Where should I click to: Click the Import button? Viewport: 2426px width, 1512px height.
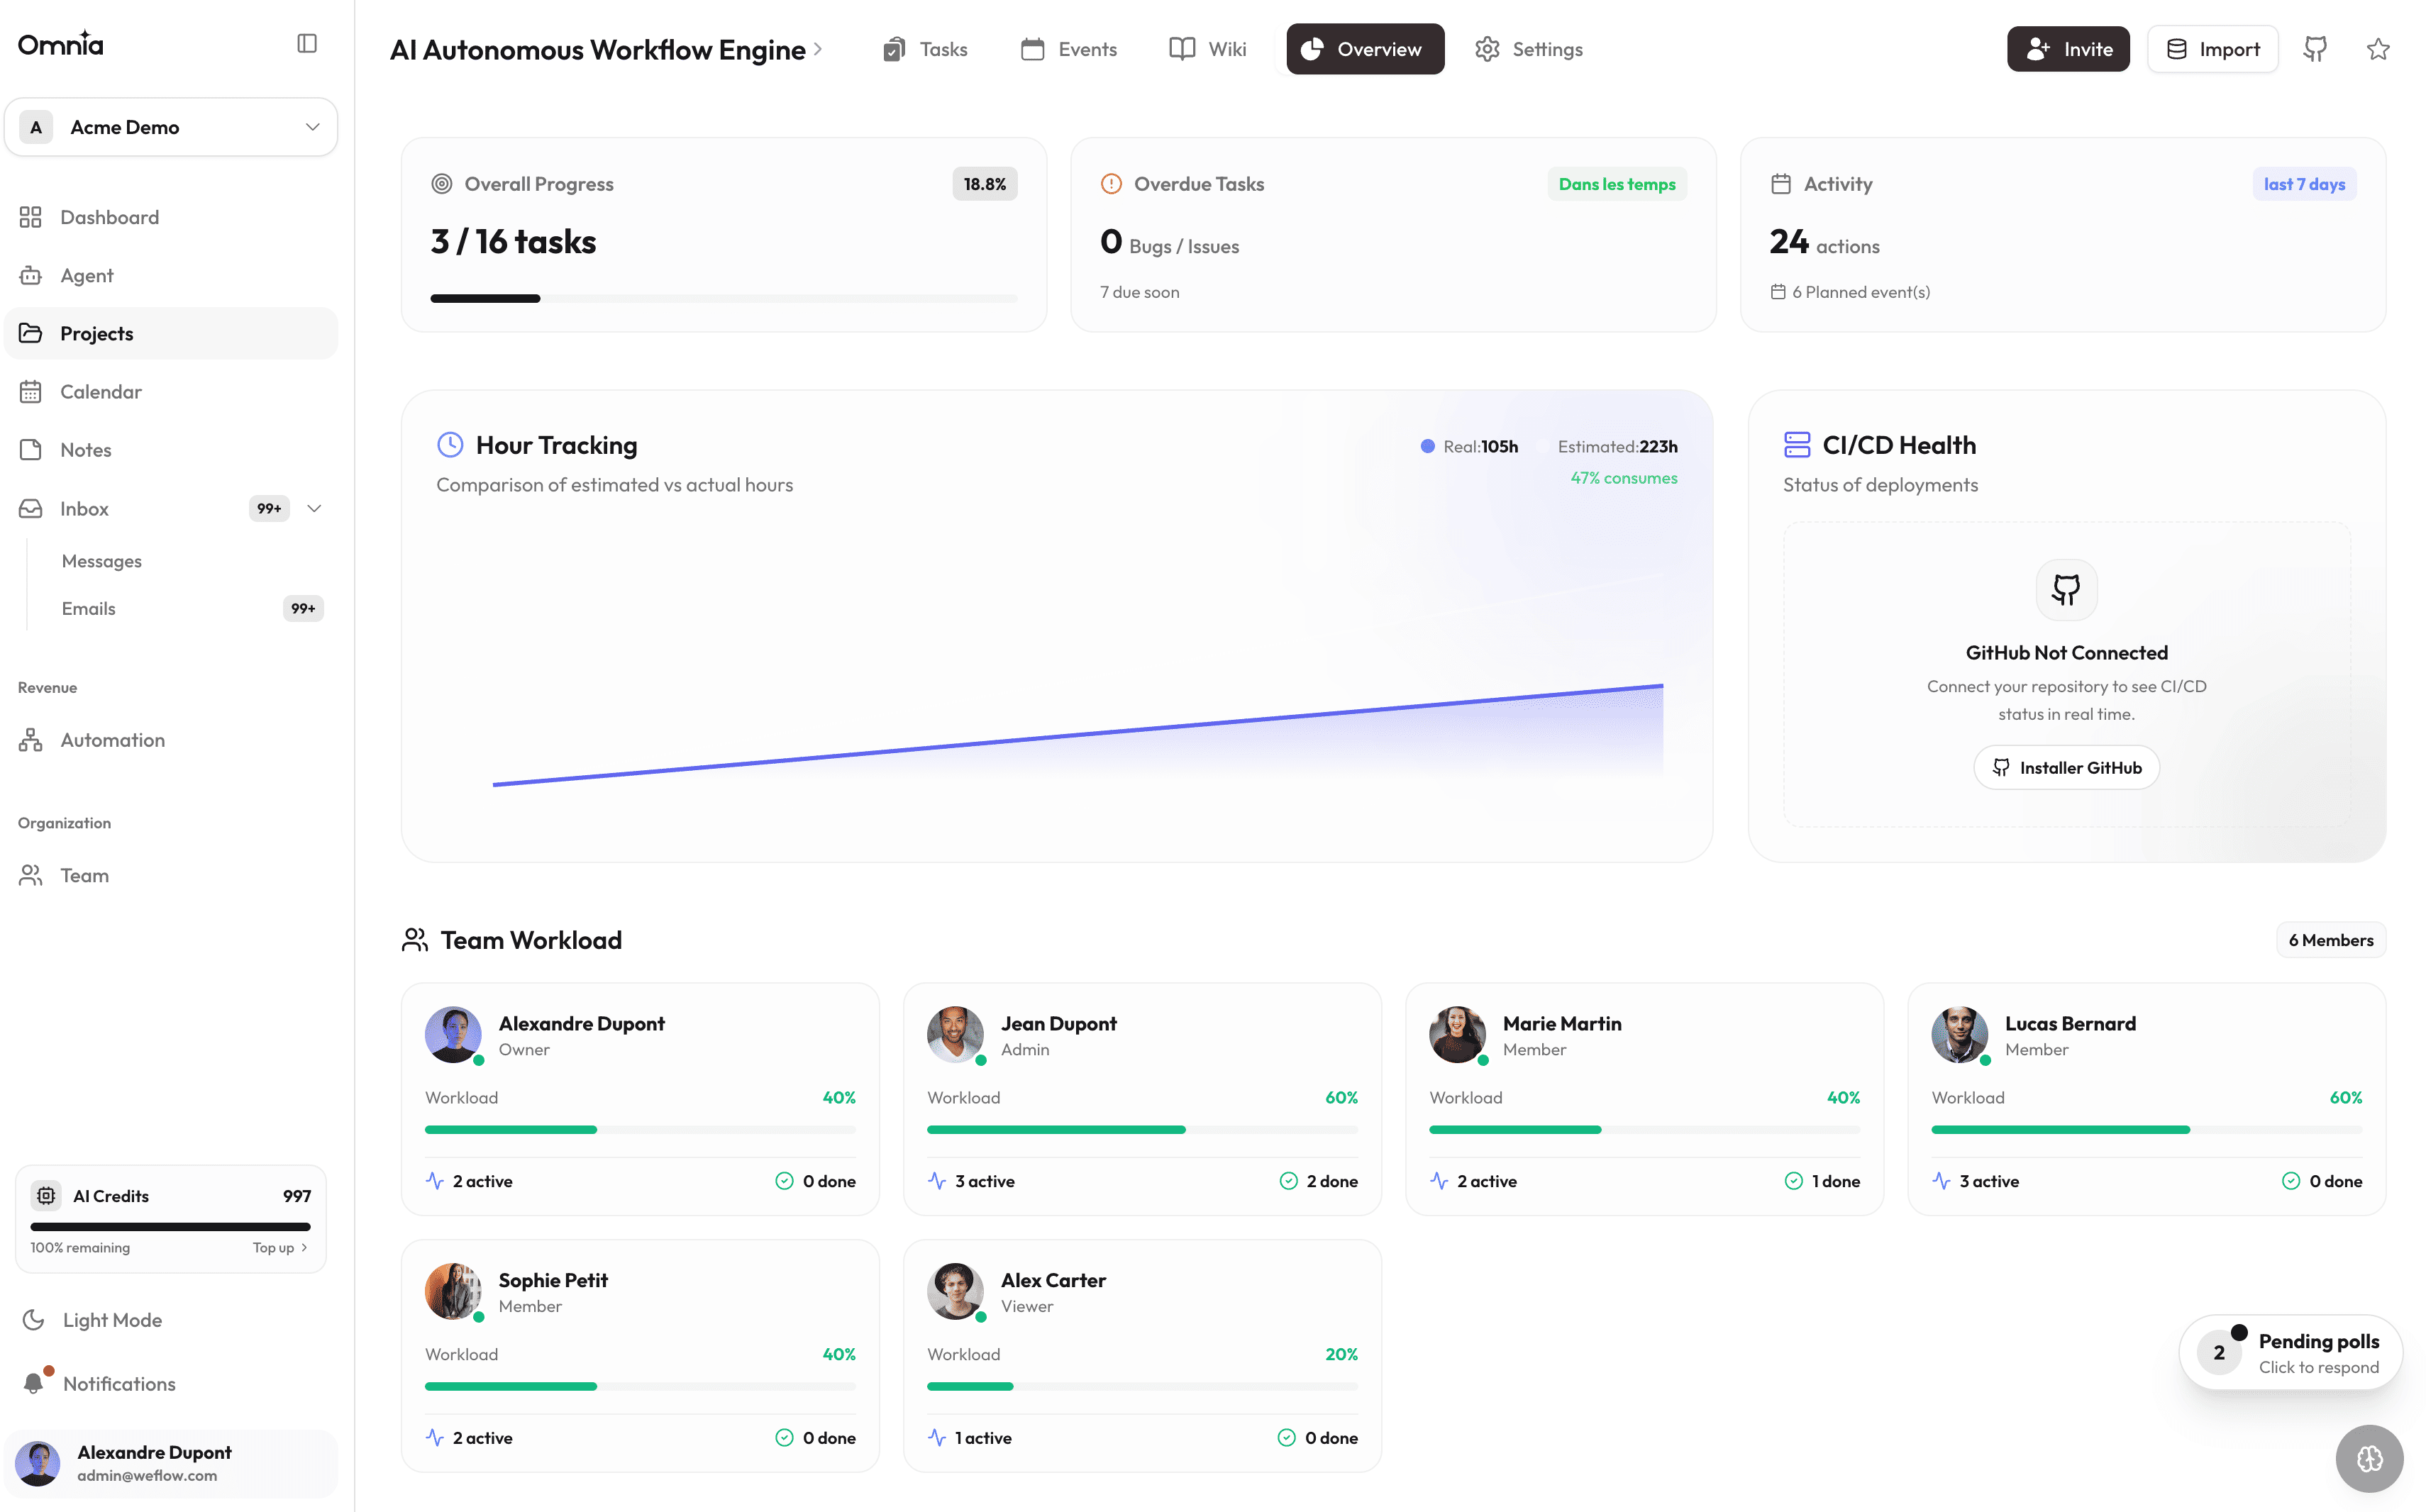coord(2212,49)
